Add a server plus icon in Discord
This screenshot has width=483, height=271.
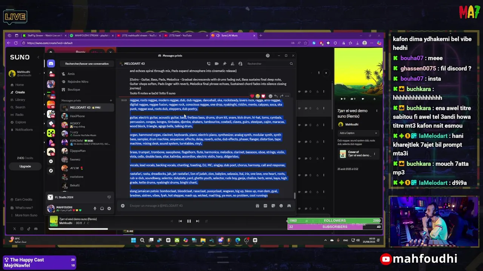[51, 161]
